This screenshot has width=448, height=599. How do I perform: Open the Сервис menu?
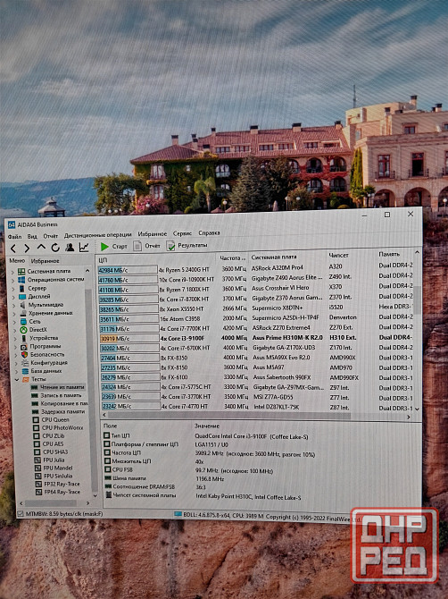(x=182, y=233)
